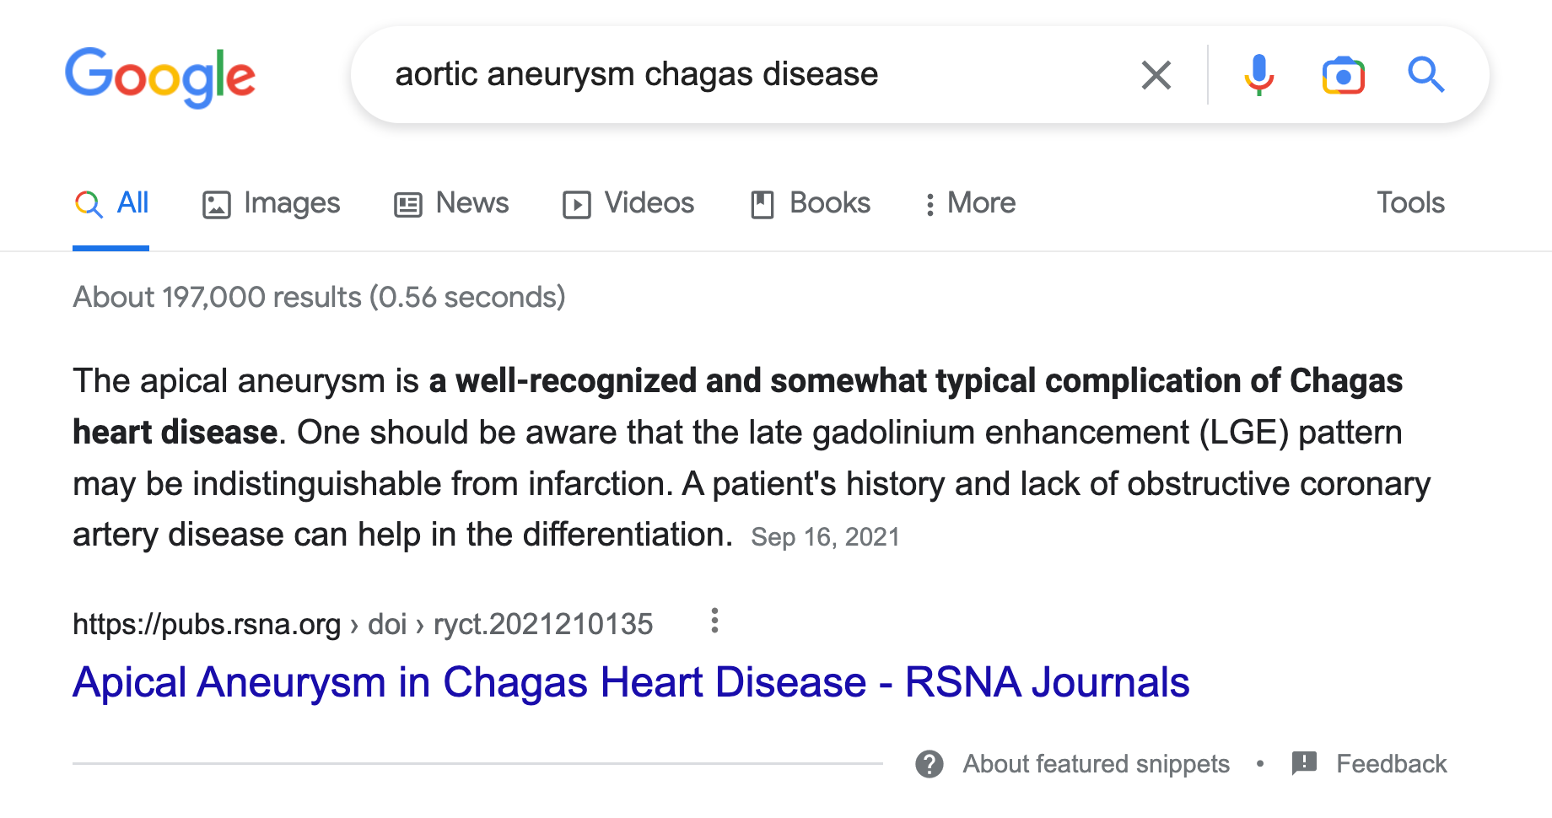
Task: Click the question mark help icon
Action: coord(929,764)
